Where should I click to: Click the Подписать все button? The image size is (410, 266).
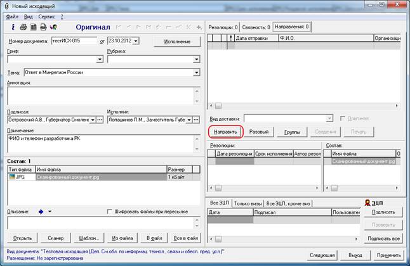[382, 238]
